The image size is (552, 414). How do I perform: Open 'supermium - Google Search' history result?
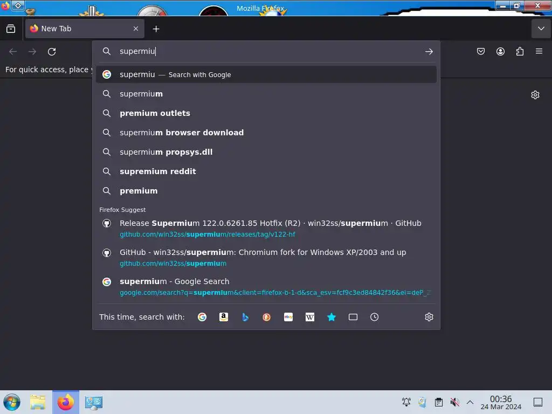click(x=266, y=287)
